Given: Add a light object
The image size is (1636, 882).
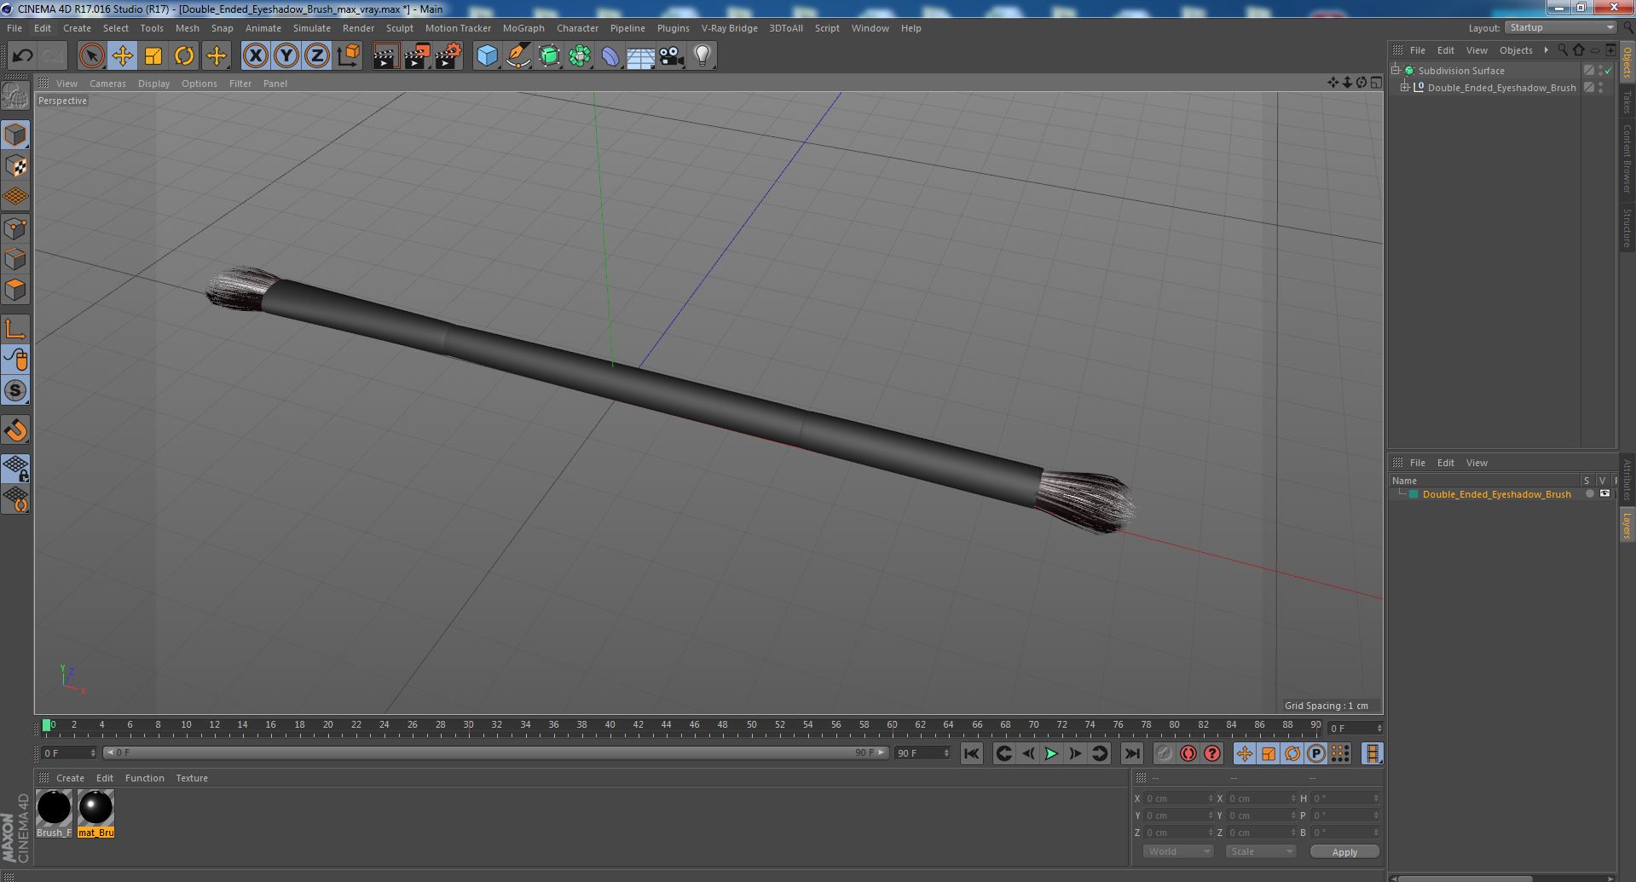Looking at the screenshot, I should click(702, 56).
